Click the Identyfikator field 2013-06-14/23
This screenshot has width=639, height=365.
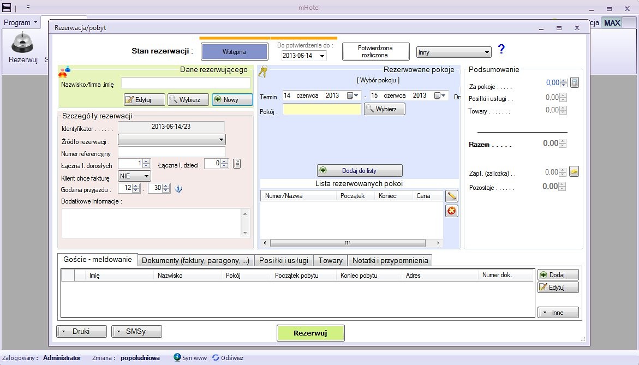171,127
